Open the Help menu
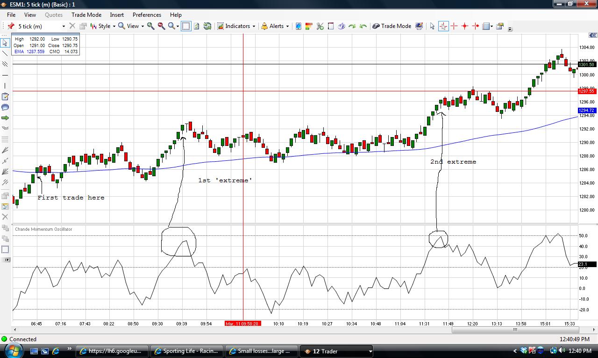 pos(176,15)
